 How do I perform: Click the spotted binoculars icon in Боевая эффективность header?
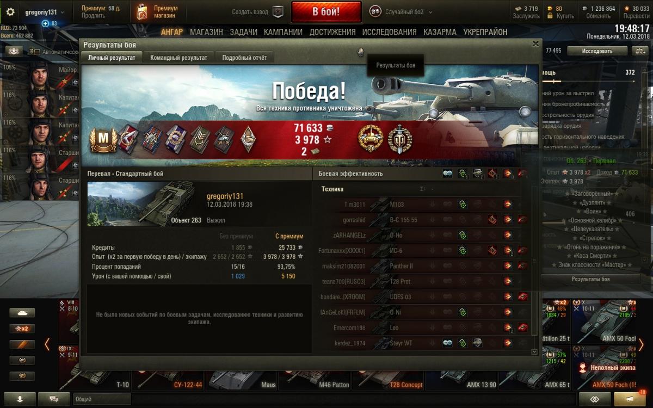coord(447,174)
